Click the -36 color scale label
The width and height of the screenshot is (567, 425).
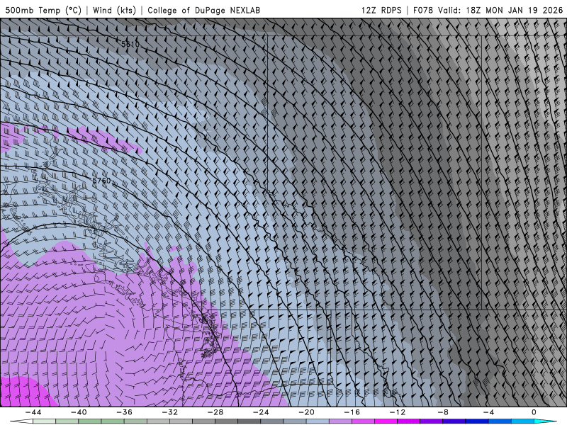point(125,412)
